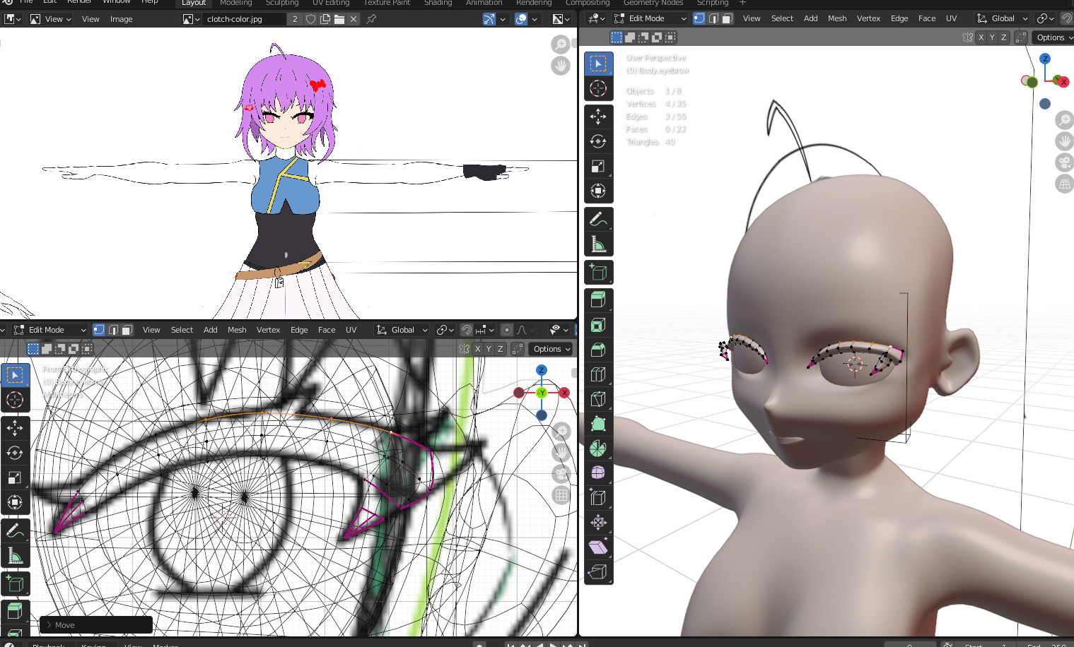This screenshot has width=1074, height=647.
Task: Click the X axis on bottom-left viewport gizmo
Action: (x=564, y=393)
